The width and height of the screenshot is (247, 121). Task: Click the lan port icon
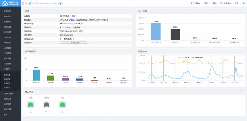pos(62,105)
